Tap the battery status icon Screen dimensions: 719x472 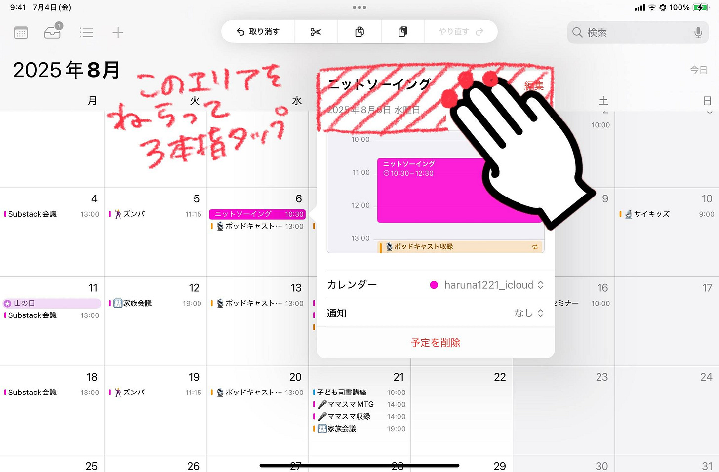click(701, 7)
